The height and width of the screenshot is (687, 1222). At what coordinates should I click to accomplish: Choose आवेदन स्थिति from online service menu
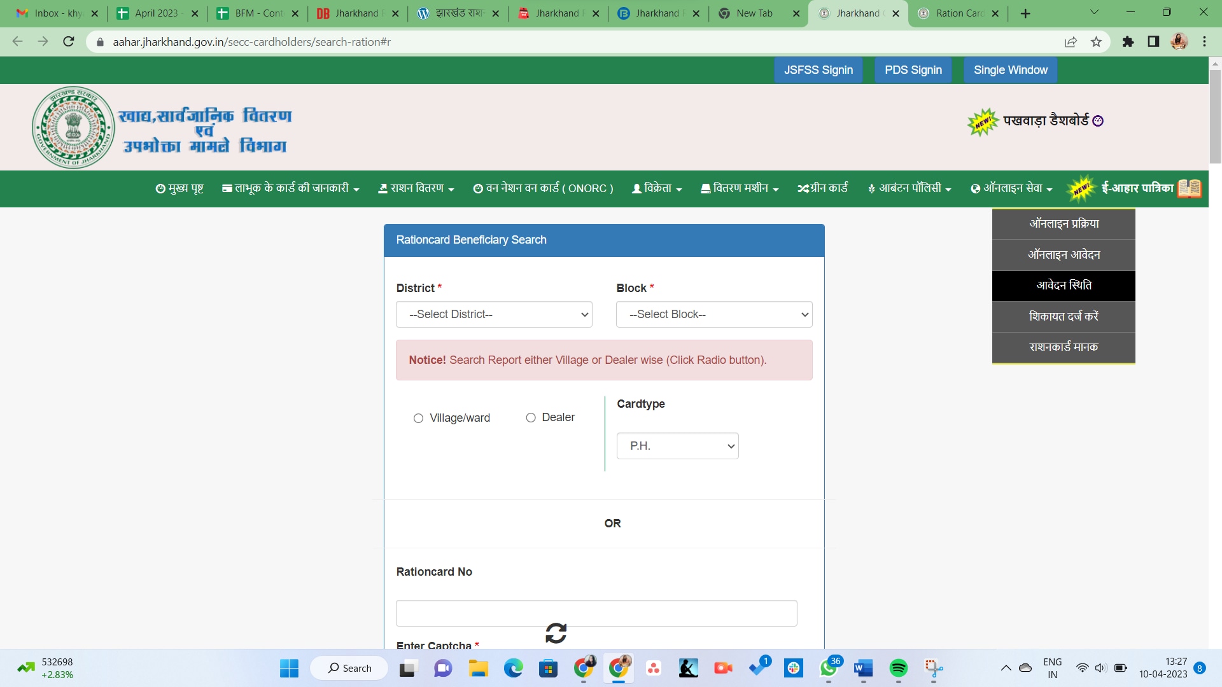(1064, 286)
